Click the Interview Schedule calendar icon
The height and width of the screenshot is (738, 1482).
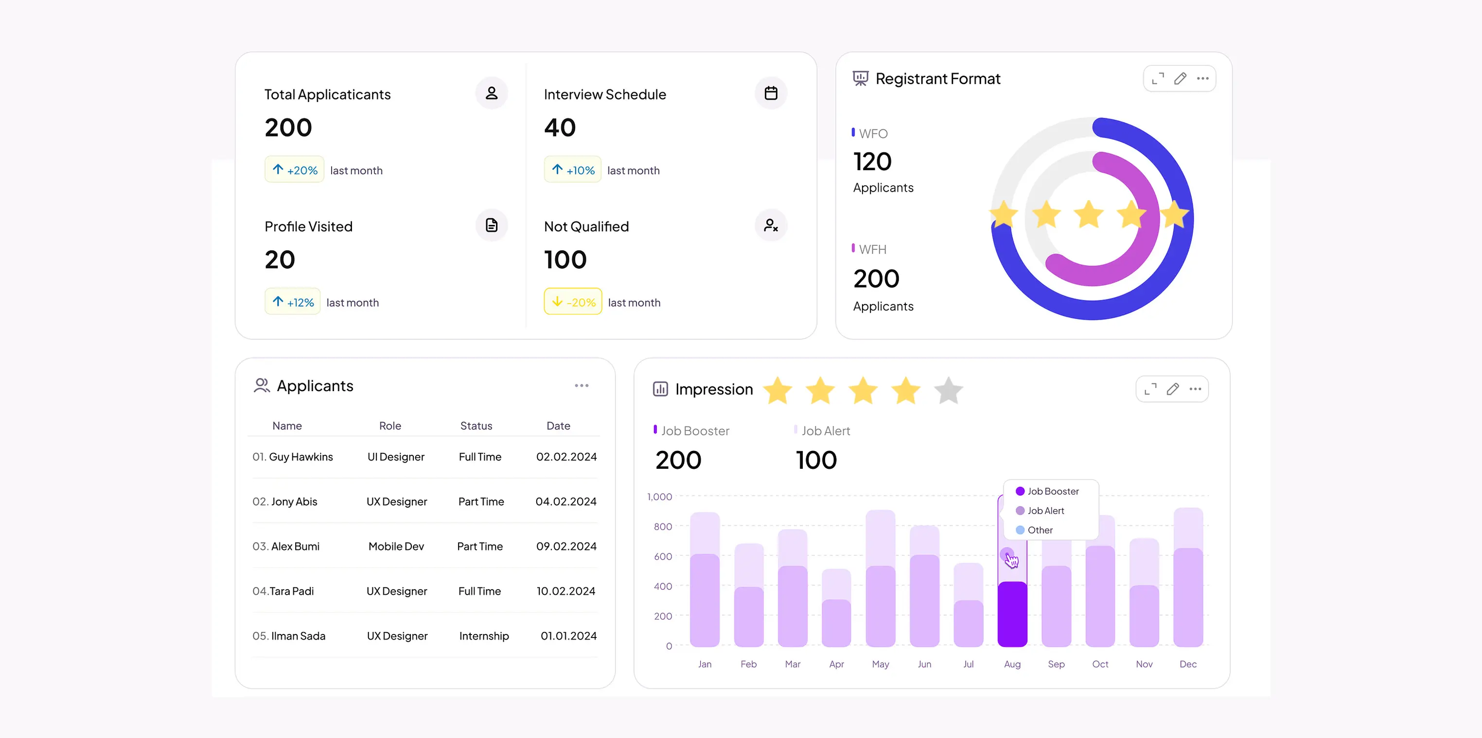click(770, 93)
